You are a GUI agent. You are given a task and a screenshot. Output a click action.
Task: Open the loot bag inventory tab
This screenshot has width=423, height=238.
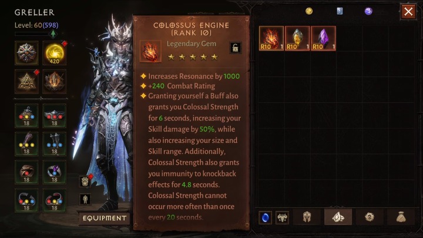[x=401, y=217]
